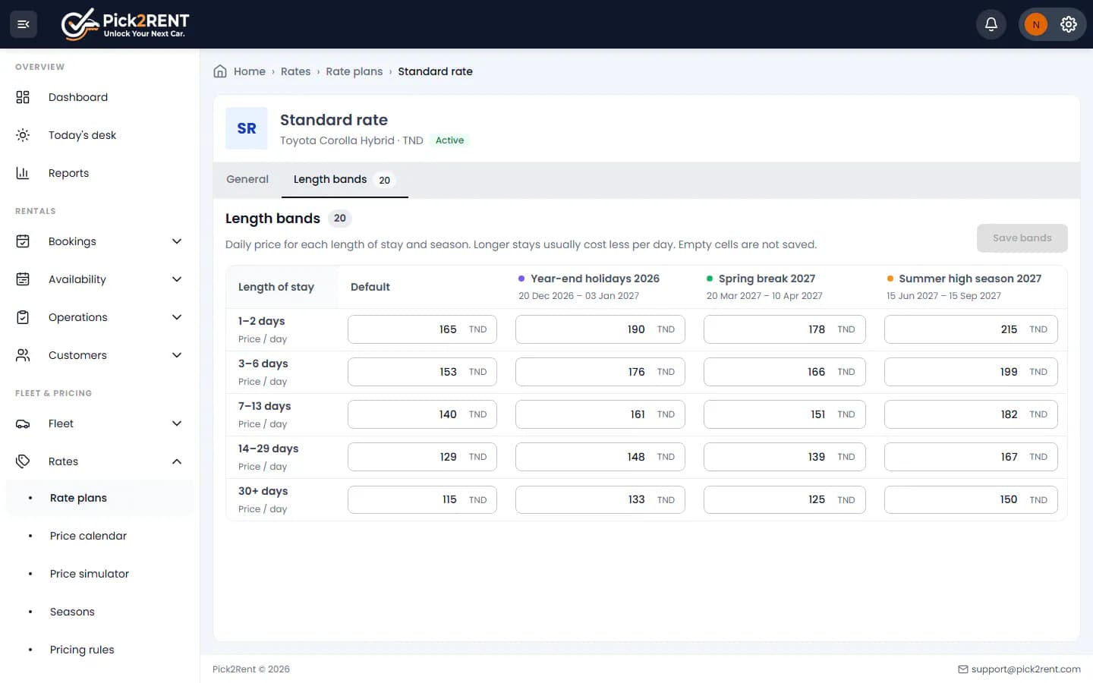This screenshot has height=683, width=1093.
Task: Click the Rates tag icon
Action: click(23, 461)
